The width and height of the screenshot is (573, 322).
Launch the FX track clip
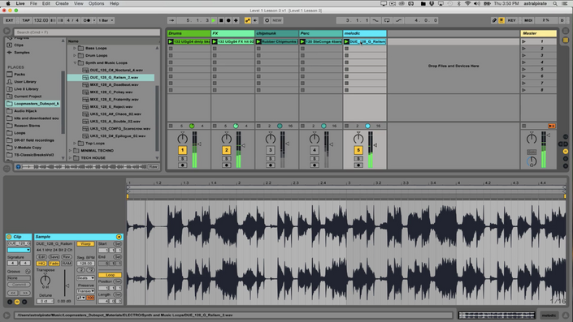pyautogui.click(x=215, y=41)
